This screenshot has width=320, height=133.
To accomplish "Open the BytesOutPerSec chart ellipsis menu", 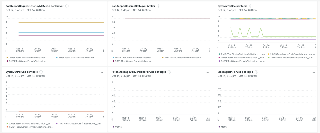I will coord(102,73).
